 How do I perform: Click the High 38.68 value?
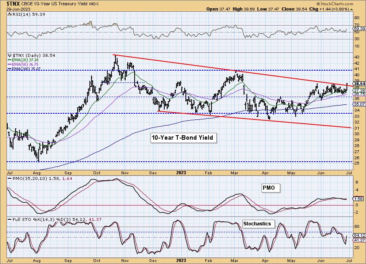point(244,9)
